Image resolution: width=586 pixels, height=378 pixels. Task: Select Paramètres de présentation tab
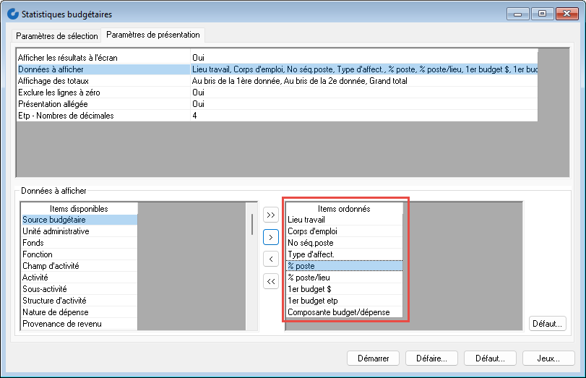[153, 35]
